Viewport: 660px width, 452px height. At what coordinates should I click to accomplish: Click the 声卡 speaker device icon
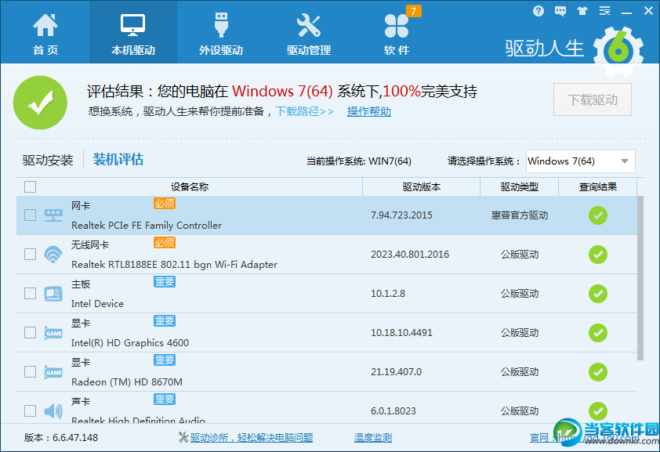tap(53, 410)
